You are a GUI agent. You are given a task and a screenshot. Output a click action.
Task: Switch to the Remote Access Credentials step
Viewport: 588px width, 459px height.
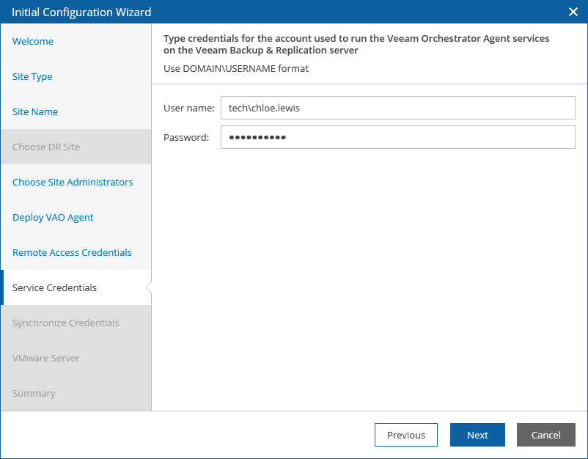[x=72, y=253]
